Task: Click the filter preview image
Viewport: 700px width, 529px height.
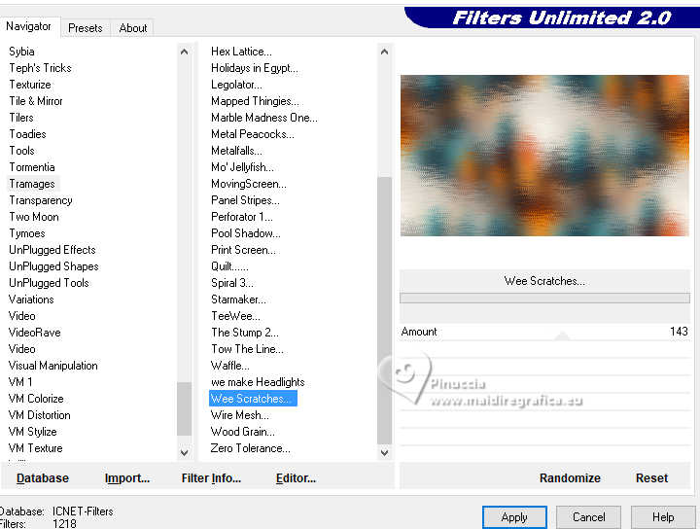Action: [544, 156]
